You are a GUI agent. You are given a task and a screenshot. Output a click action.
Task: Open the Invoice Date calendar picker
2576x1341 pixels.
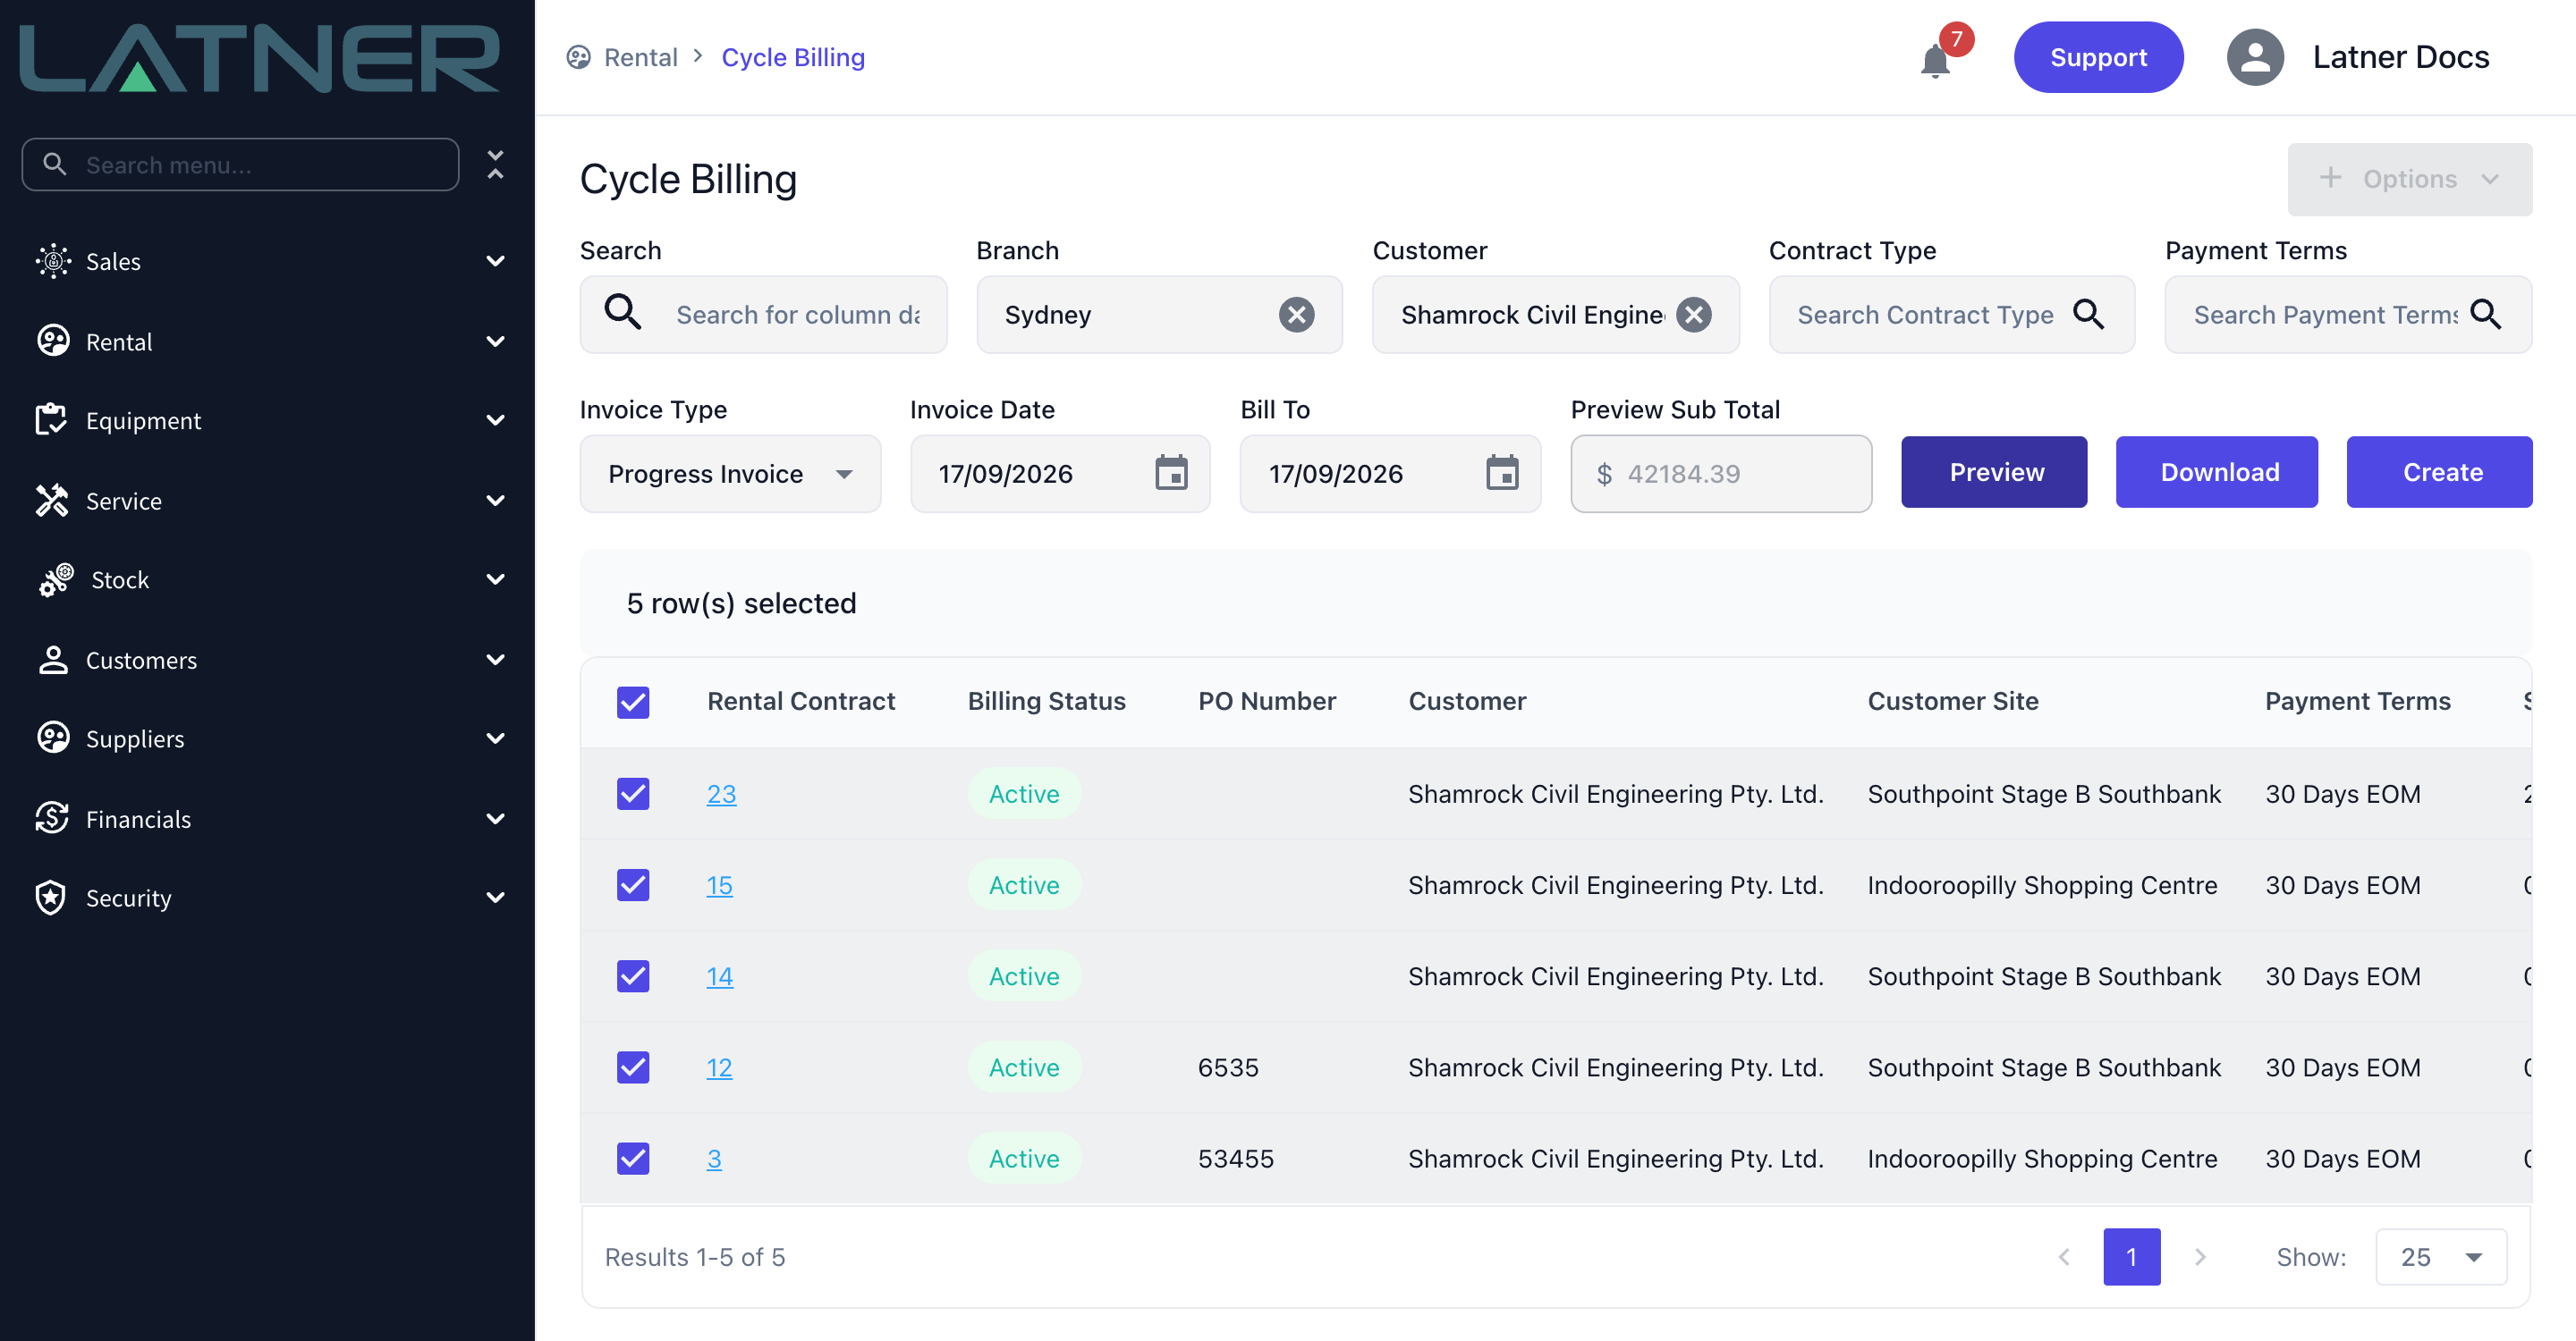(x=1171, y=473)
